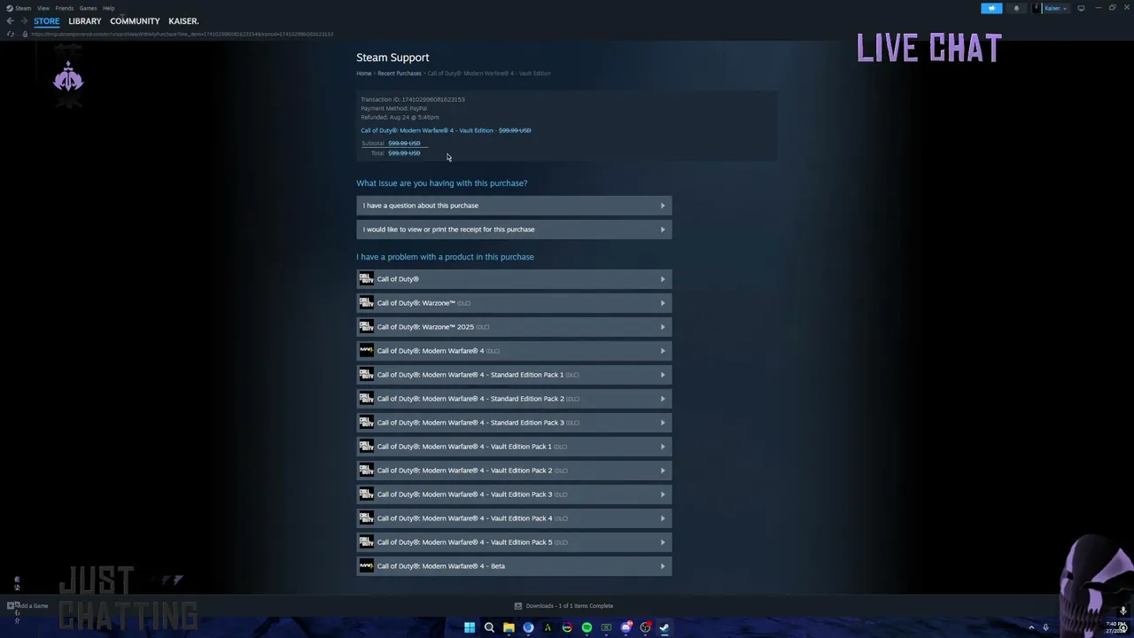This screenshot has height=638, width=1134.
Task: Open the Friends menu
Action: [65, 8]
